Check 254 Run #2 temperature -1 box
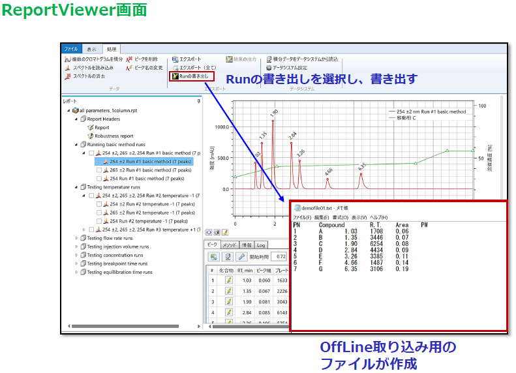The height and width of the screenshot is (373, 516). [x=99, y=221]
